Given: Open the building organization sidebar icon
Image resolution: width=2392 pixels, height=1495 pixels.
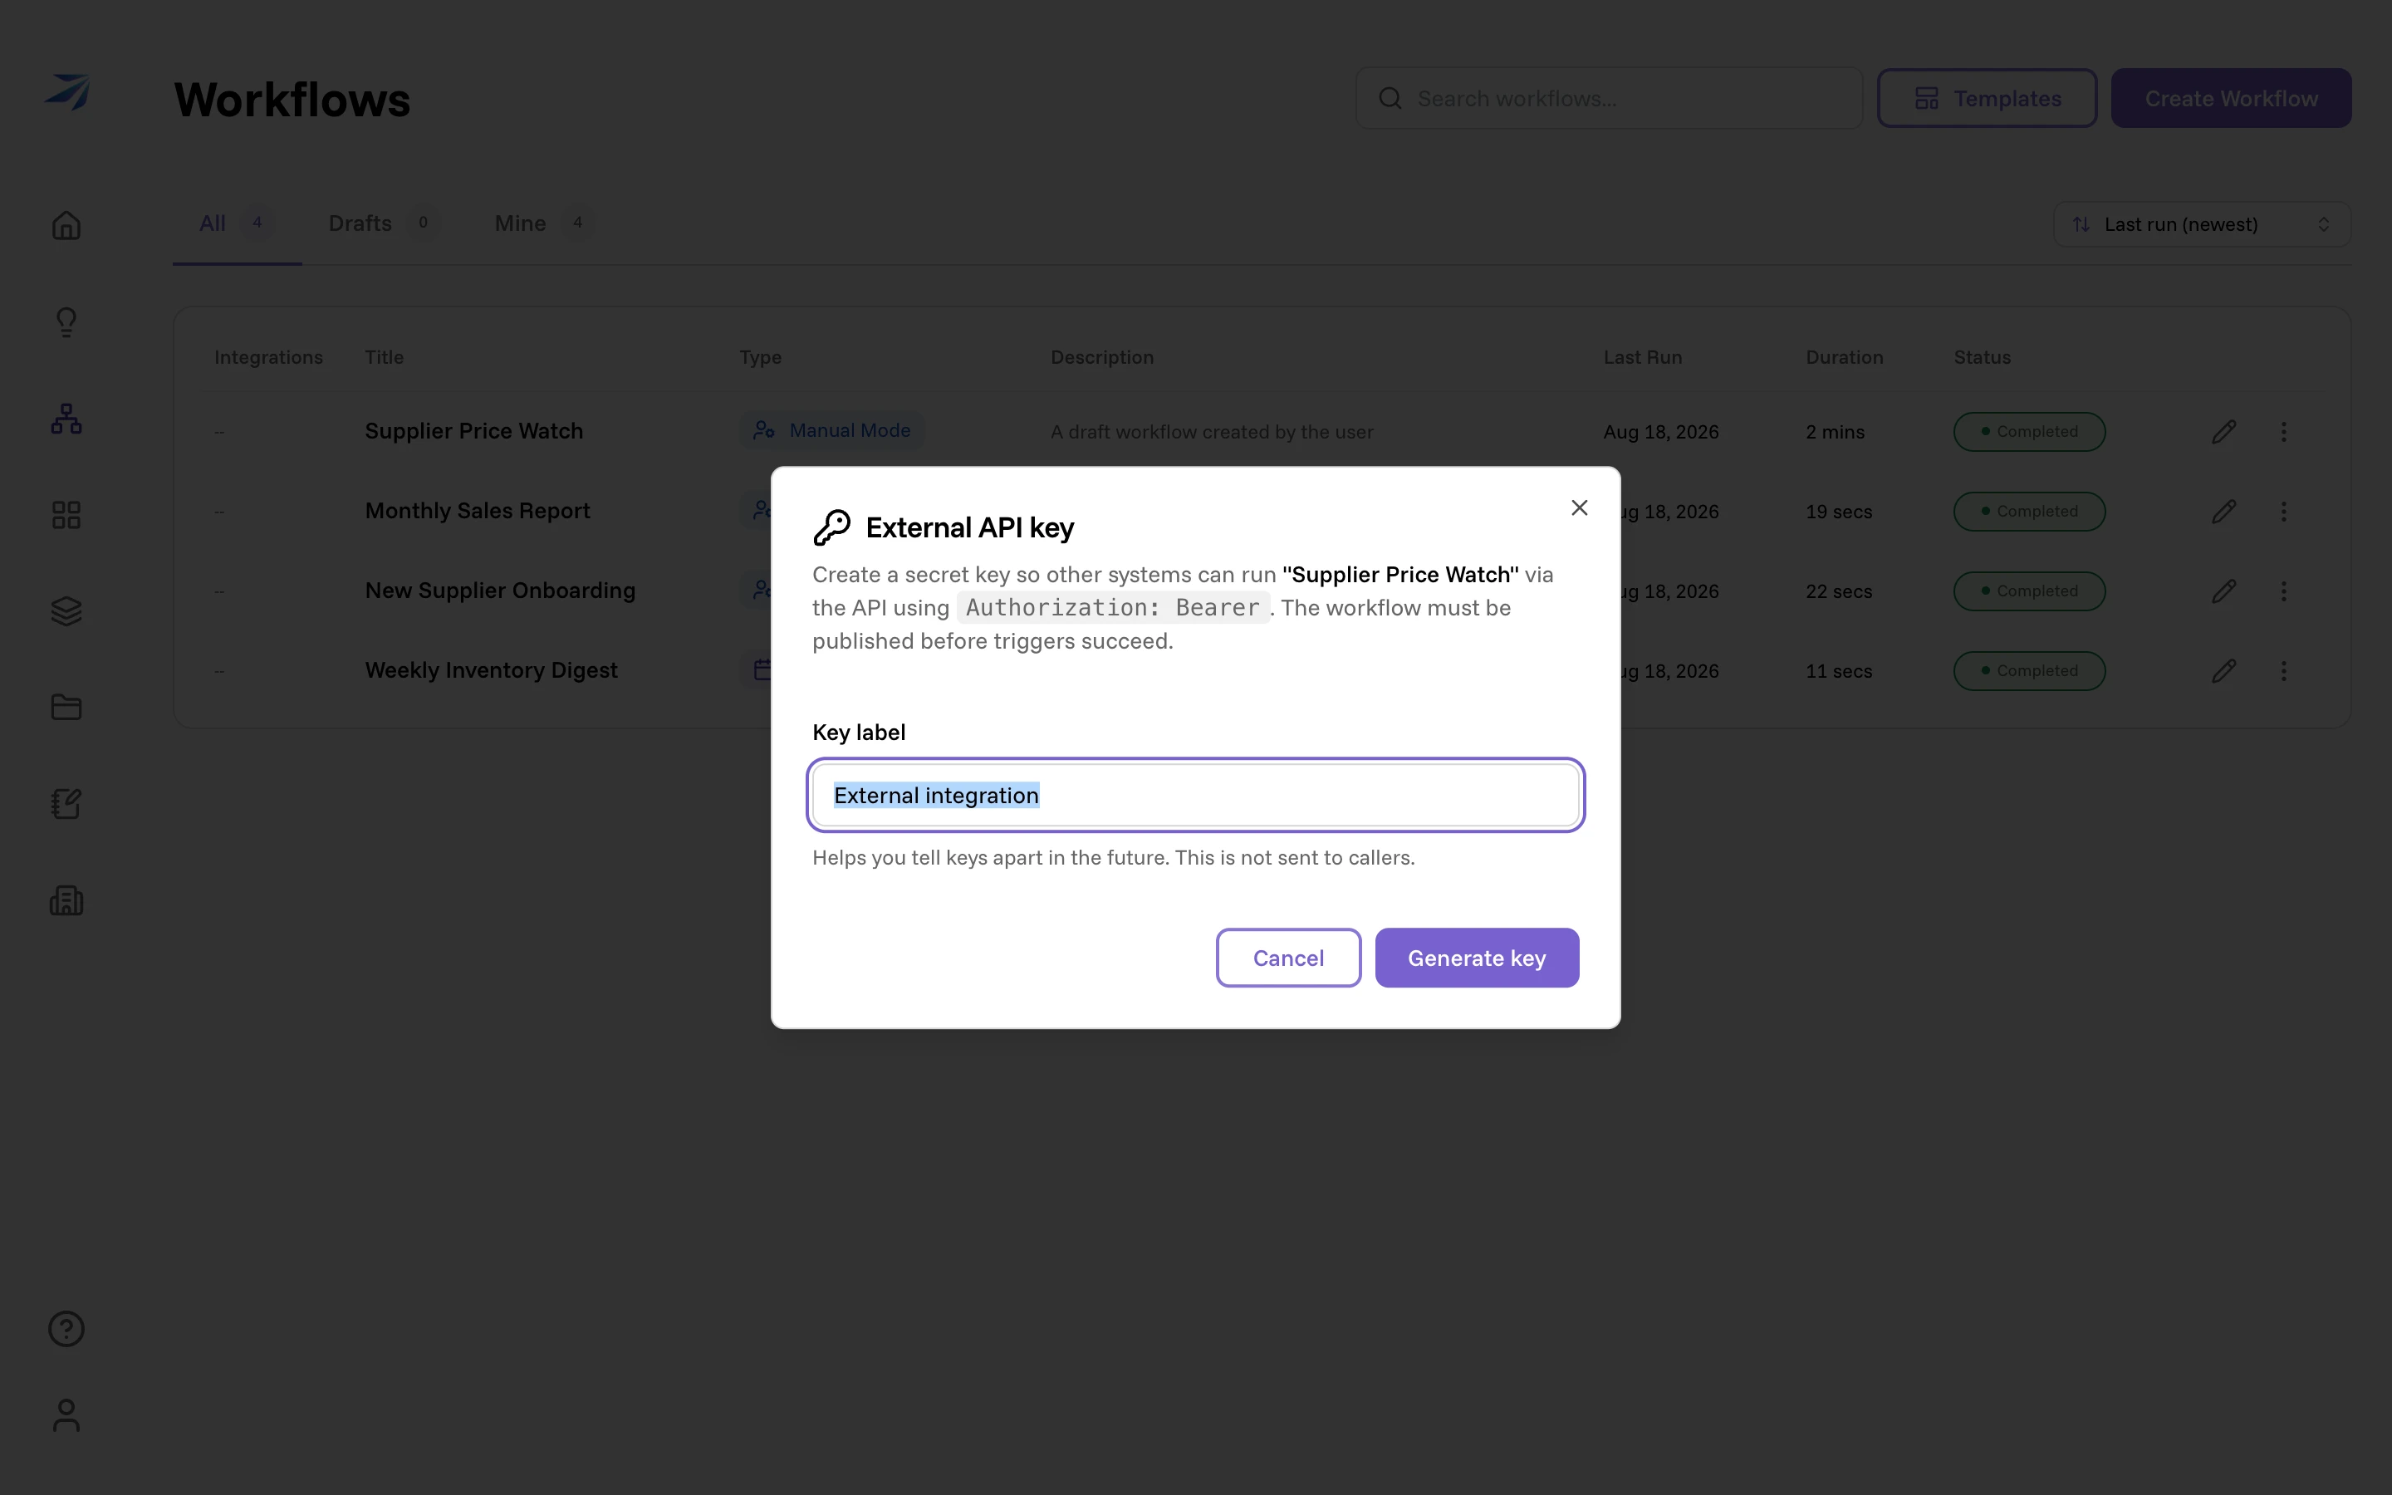Looking at the screenshot, I should 66,901.
